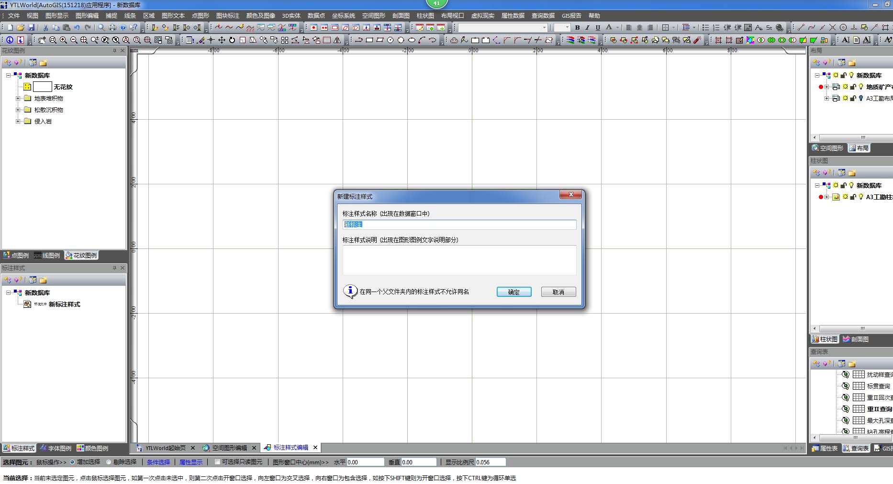
Task: Click the bulleted list toolbar icon
Action: coord(705,28)
